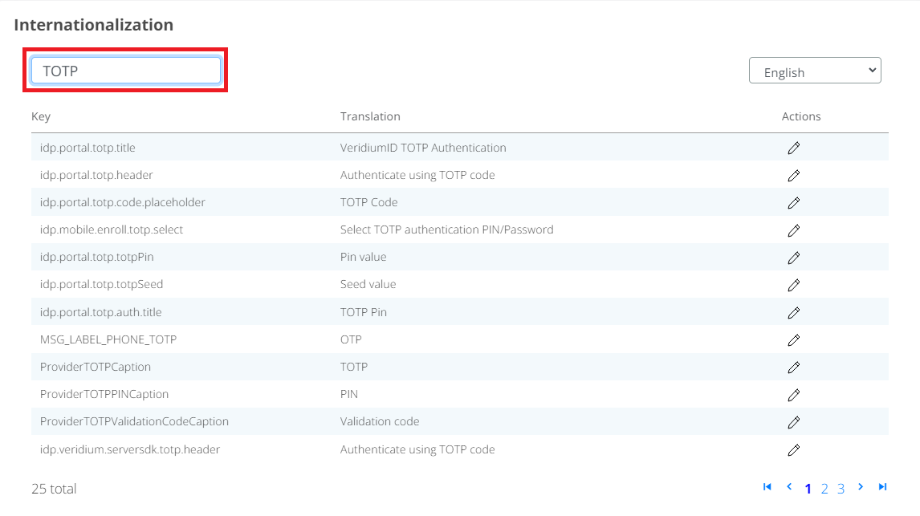Go to page 3 of results

[x=841, y=489]
